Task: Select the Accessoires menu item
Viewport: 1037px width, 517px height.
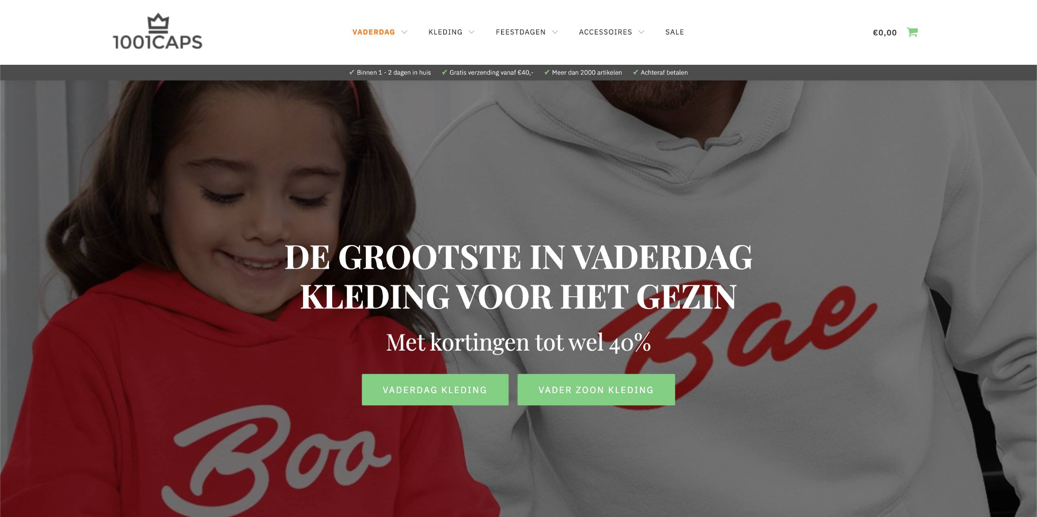Action: [x=605, y=32]
